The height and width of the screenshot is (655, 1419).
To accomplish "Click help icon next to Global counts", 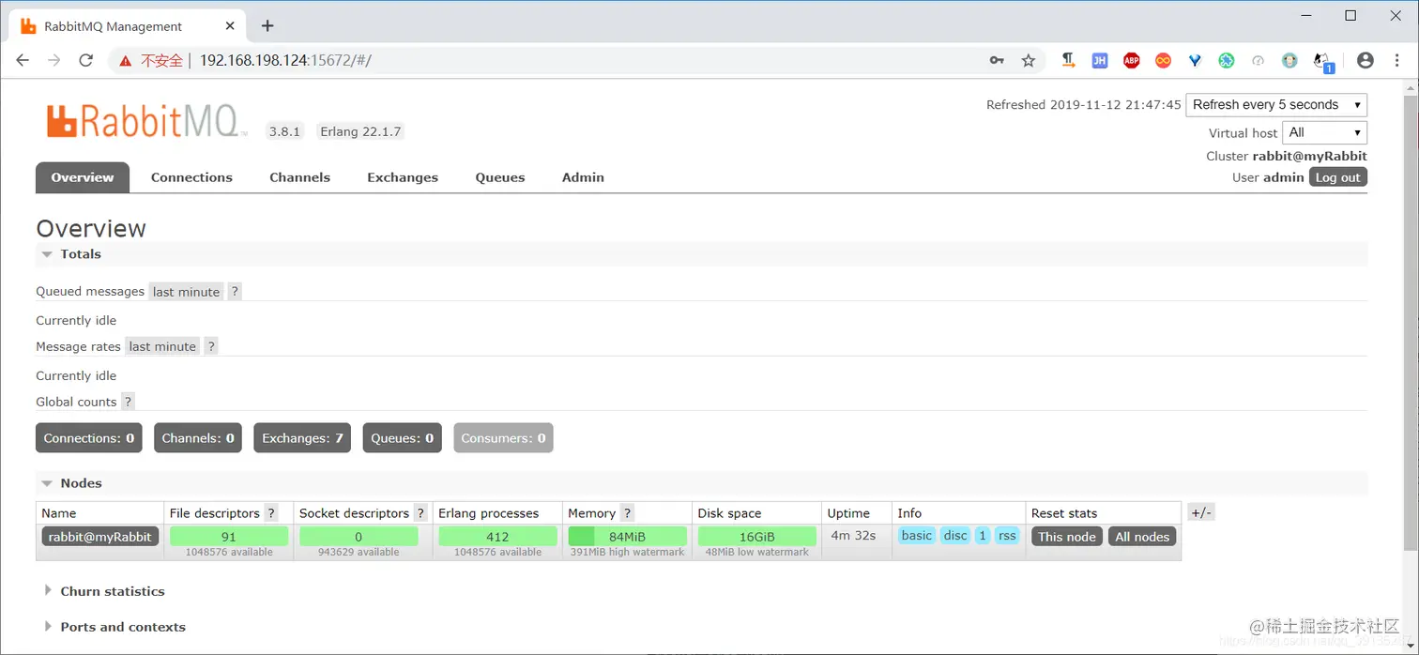I will pos(129,402).
